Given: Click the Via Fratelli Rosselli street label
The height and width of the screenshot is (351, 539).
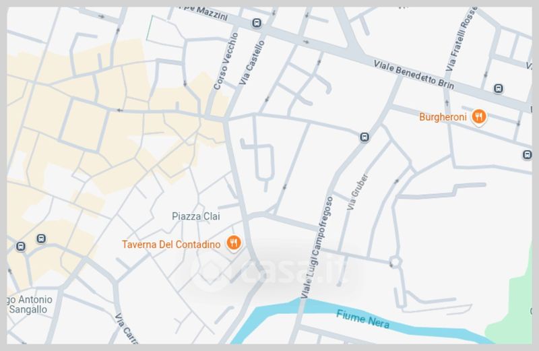Looking at the screenshot, I should (461, 40).
